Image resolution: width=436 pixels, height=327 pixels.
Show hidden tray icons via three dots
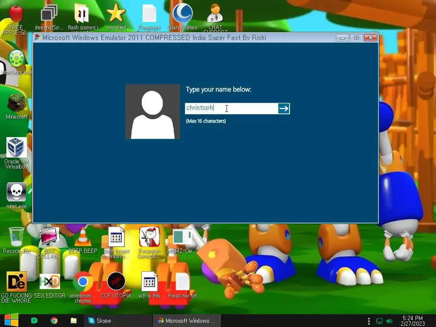coord(369,321)
